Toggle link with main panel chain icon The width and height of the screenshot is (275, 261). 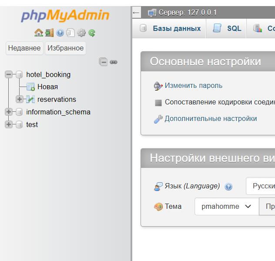pos(114,62)
